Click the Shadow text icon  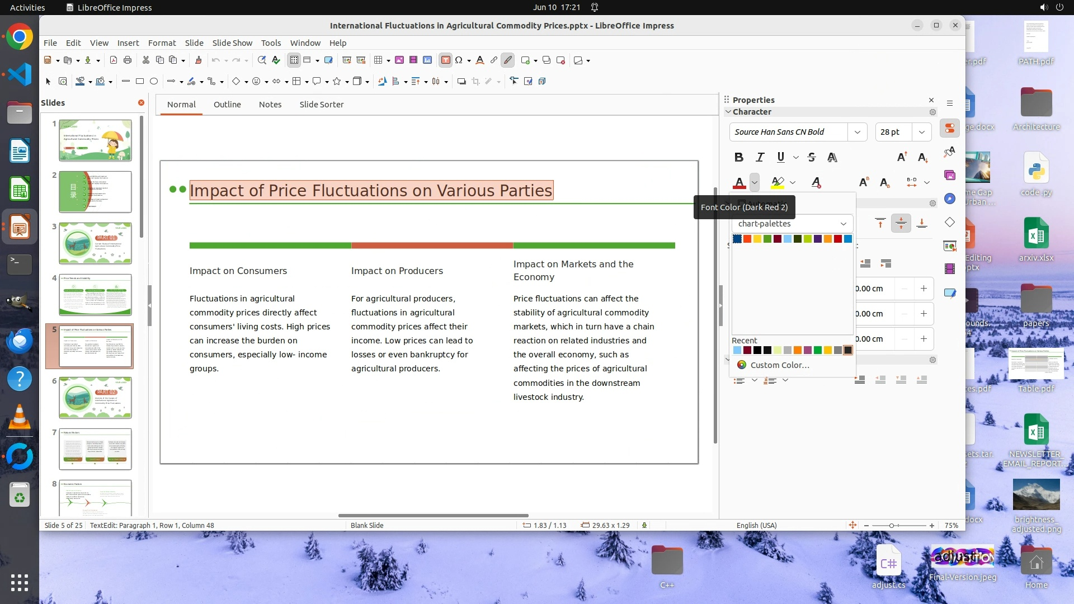coord(832,157)
